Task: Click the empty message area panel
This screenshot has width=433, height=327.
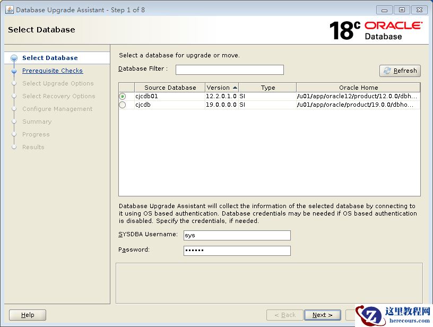Action: point(269,283)
